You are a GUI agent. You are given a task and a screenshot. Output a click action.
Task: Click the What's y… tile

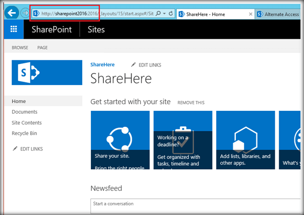point(290,140)
